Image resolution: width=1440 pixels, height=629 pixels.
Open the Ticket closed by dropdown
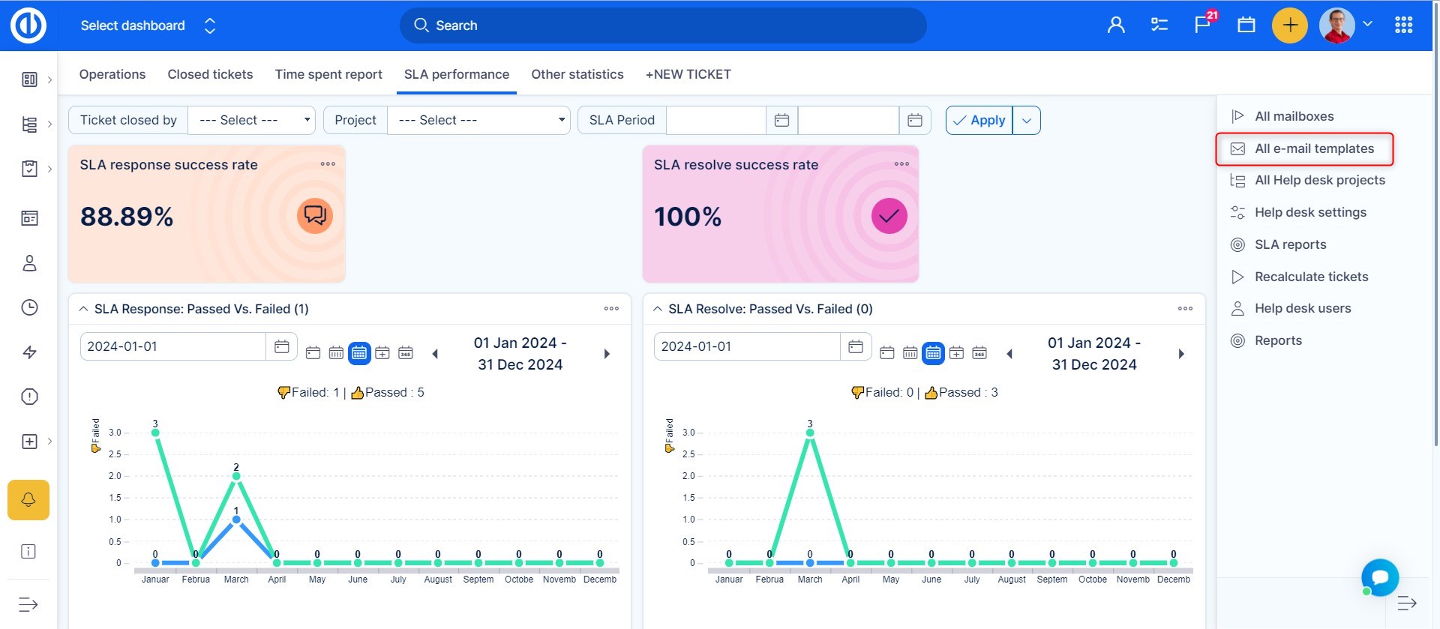(250, 120)
